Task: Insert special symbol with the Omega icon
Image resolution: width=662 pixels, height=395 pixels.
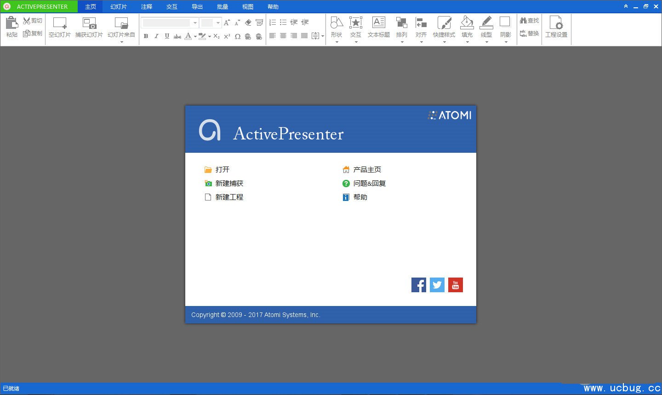Action: coord(238,36)
